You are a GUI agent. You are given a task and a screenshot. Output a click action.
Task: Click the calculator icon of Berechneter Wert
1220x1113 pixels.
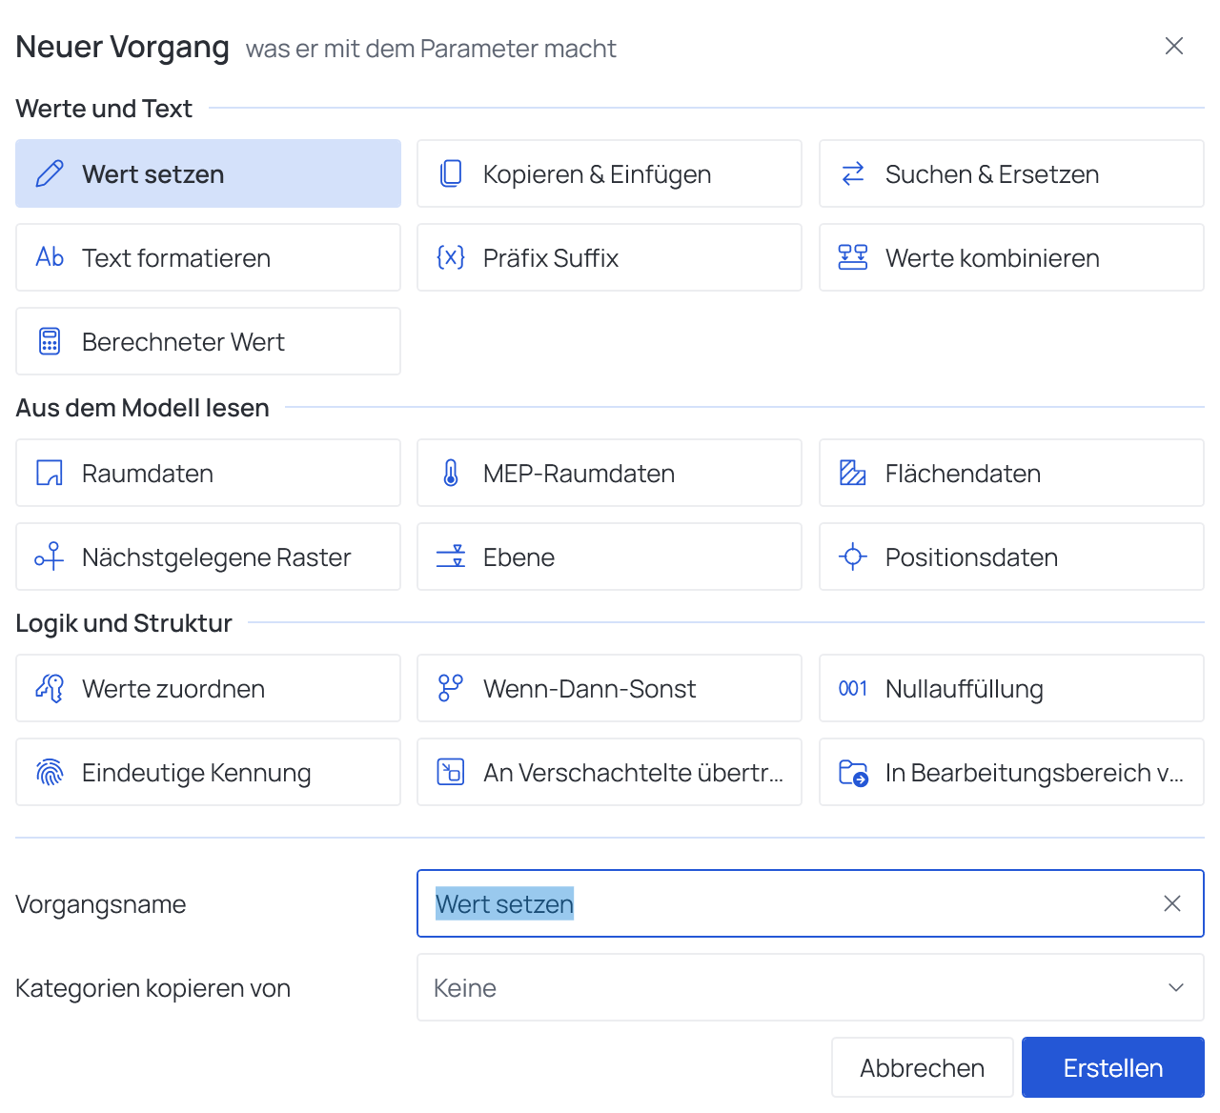[50, 341]
